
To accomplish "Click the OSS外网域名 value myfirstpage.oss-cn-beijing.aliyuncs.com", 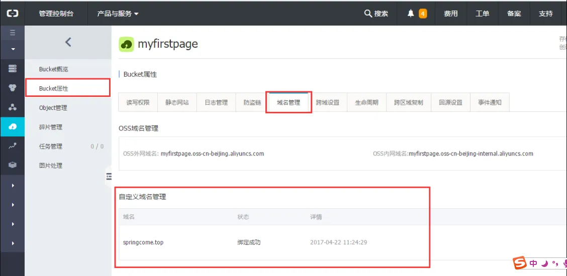I will [x=212, y=154].
